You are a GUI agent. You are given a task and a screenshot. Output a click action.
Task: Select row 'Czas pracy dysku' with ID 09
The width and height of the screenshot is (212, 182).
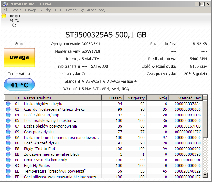click(104, 132)
